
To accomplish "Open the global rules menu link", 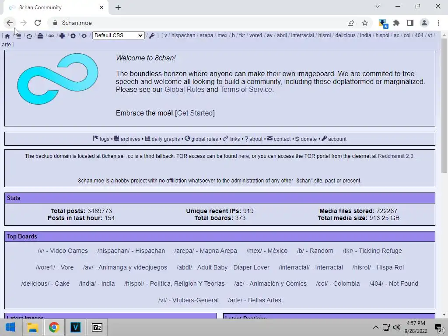I will pyautogui.click(x=201, y=139).
